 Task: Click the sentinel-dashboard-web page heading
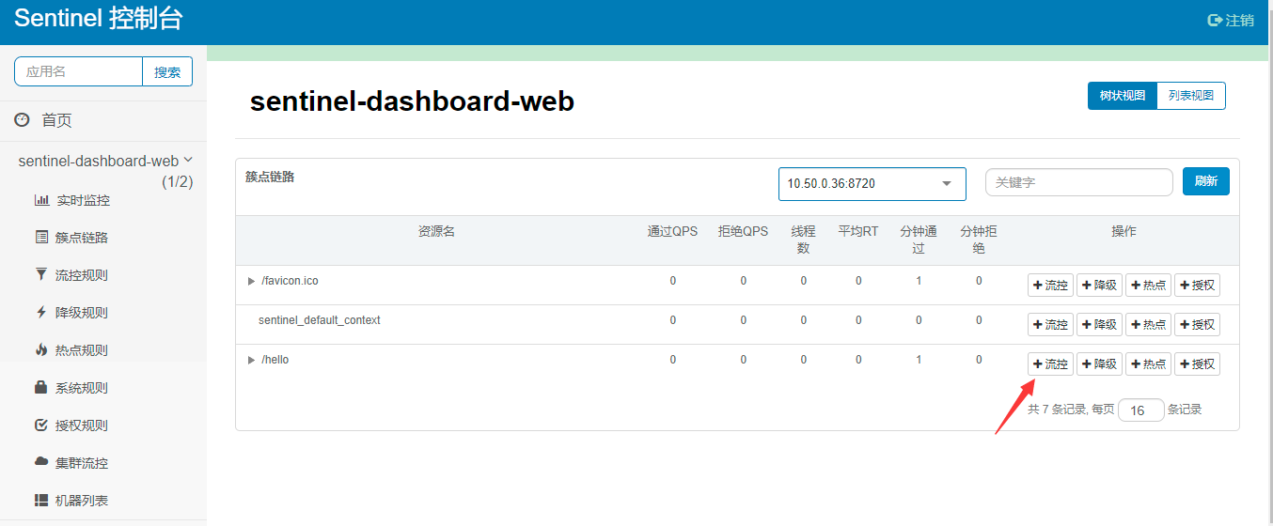click(412, 101)
